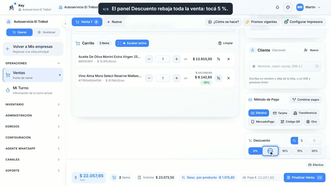The width and height of the screenshot is (331, 186).
Task: Decrease quantity of Aceite De Oliva Monini
Action: pos(149,59)
